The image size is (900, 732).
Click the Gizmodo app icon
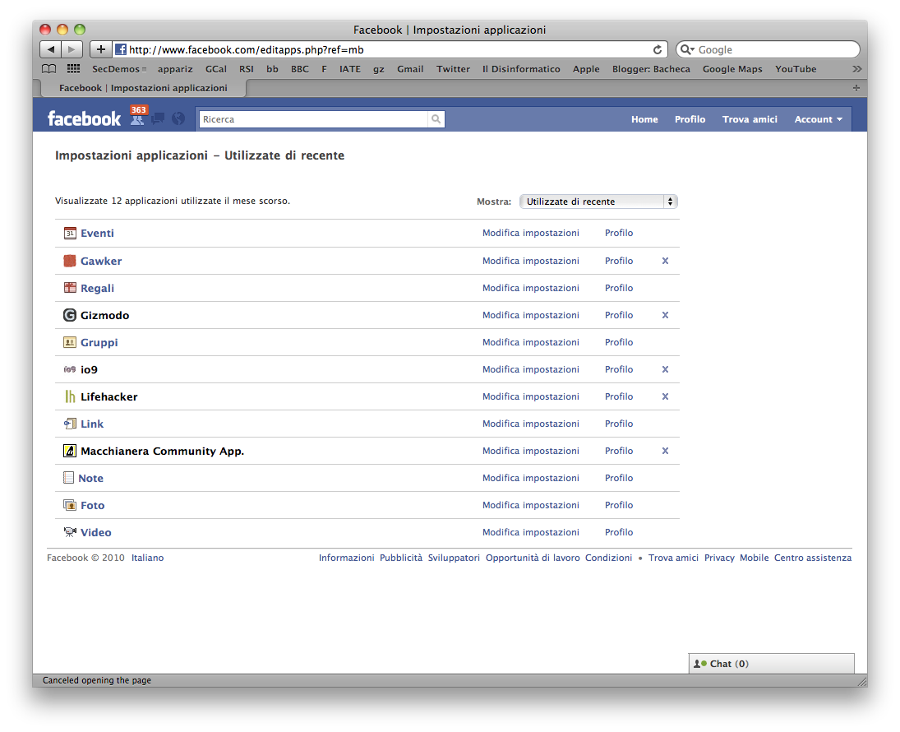click(x=69, y=315)
